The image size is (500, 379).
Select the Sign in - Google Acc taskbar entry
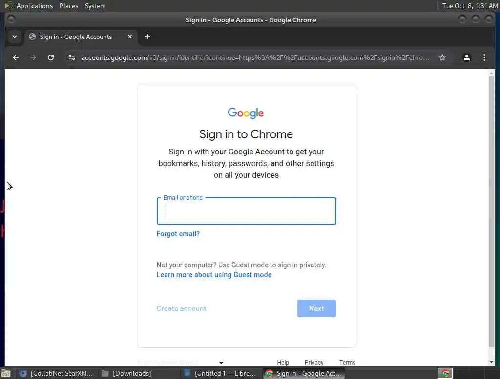pos(304,373)
